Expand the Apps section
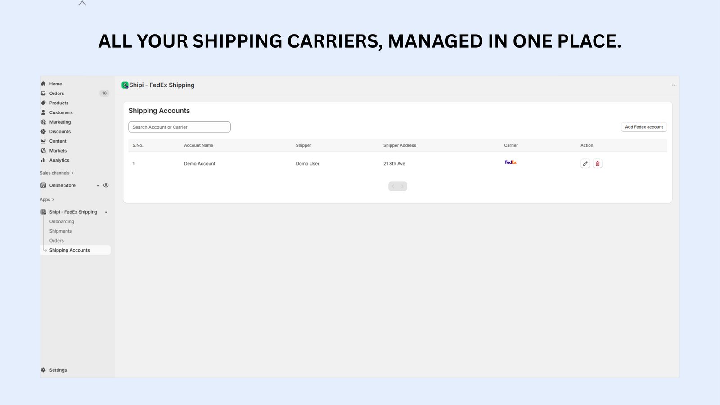The width and height of the screenshot is (720, 405). 53,199
